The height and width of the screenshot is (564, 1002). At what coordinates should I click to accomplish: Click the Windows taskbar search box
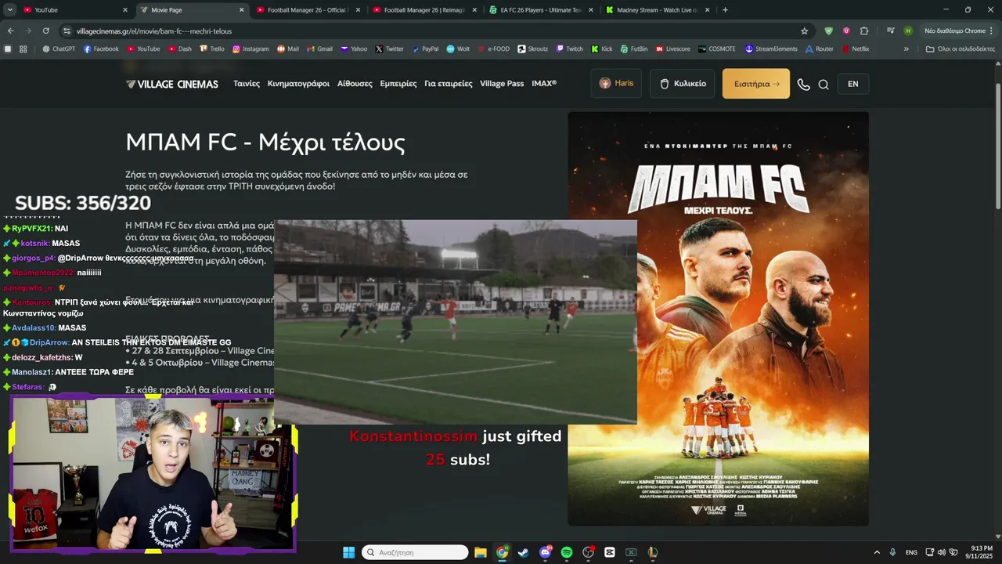(415, 552)
